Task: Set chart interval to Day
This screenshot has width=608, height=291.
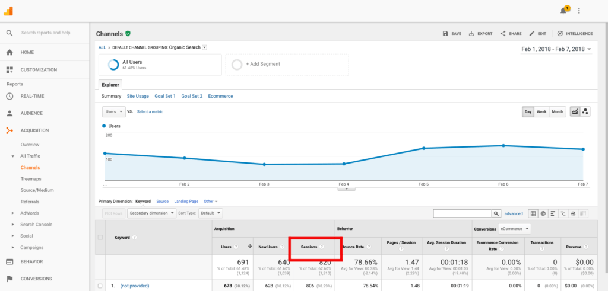Action: [x=528, y=111]
